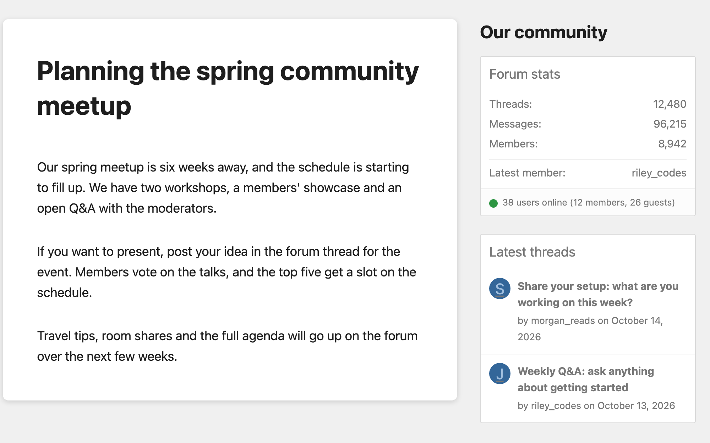Image resolution: width=710 pixels, height=443 pixels.
Task: Click the paragraph starting 'Travel tips, room shares'
Action: (x=227, y=346)
